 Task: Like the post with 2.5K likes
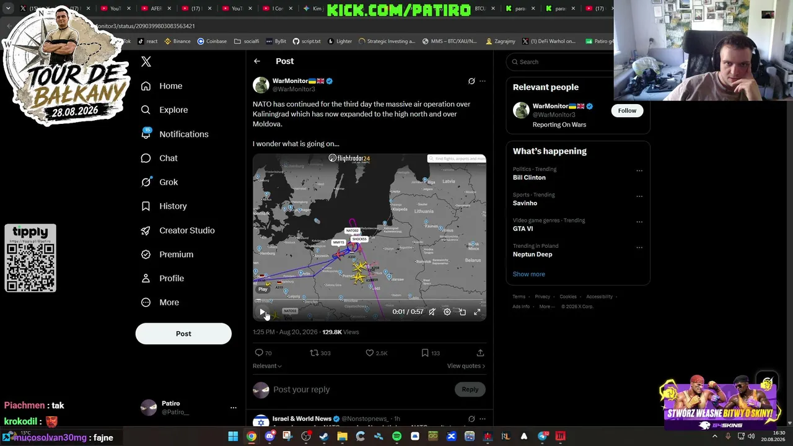376,353
